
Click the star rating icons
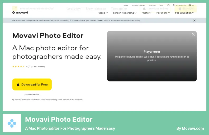pyautogui.click(x=18, y=66)
